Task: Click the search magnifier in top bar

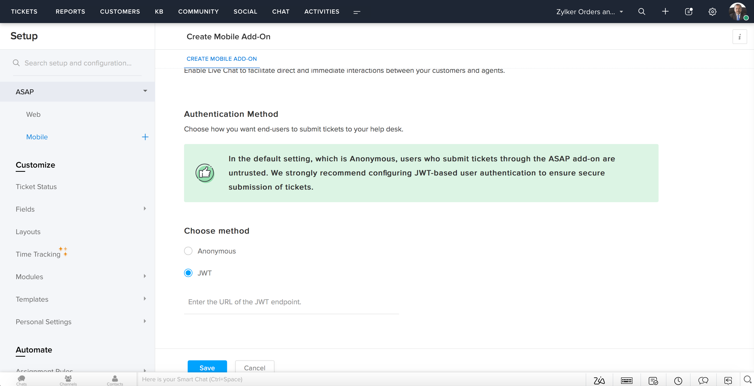Action: pyautogui.click(x=642, y=12)
